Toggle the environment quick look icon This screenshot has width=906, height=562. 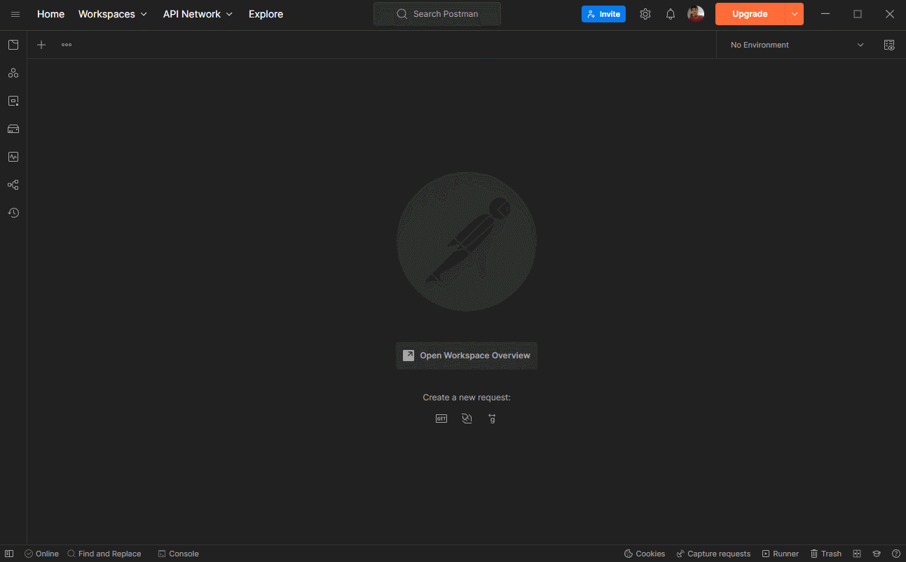point(888,44)
